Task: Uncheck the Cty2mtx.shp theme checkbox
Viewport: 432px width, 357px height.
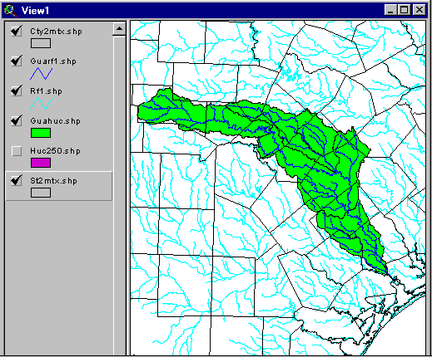Action: tap(17, 31)
